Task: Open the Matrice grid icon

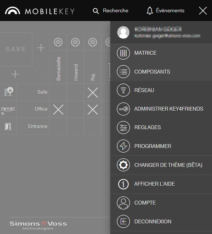Action: pos(123,53)
